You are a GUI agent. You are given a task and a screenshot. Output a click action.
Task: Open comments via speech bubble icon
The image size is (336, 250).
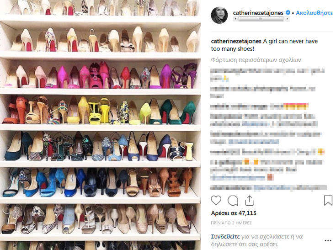point(233,201)
